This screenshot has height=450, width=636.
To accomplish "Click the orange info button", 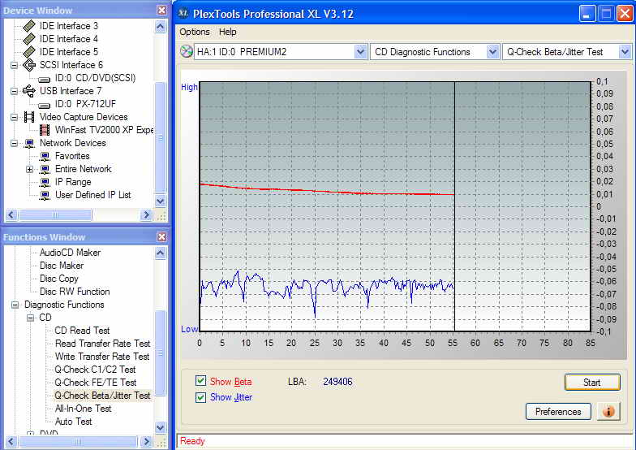I will coord(608,411).
